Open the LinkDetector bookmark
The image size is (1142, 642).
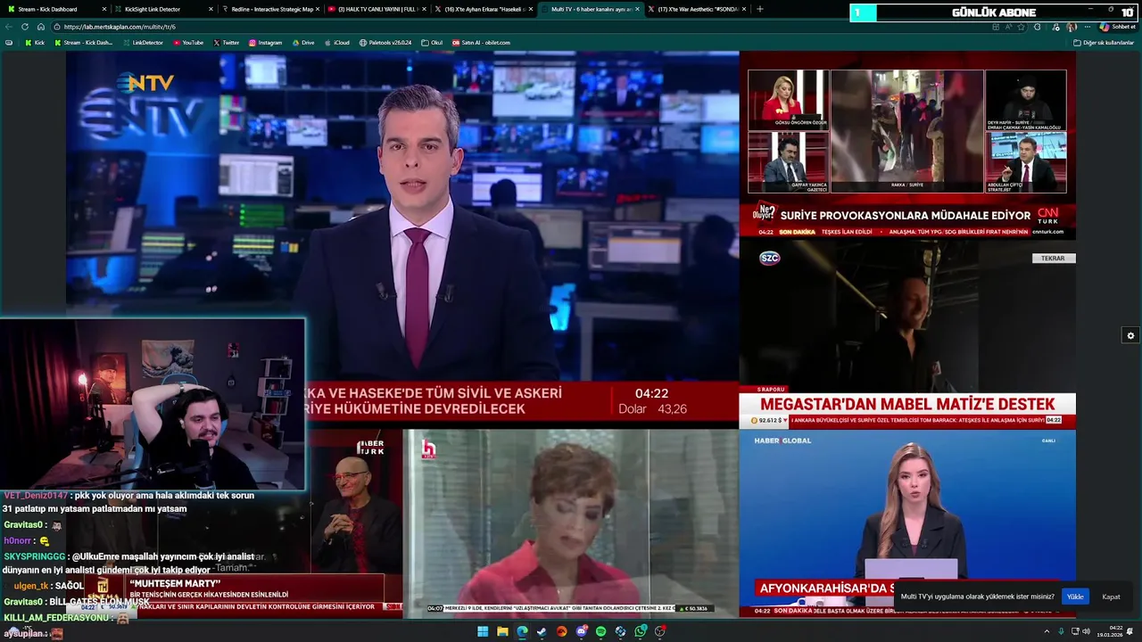143,43
